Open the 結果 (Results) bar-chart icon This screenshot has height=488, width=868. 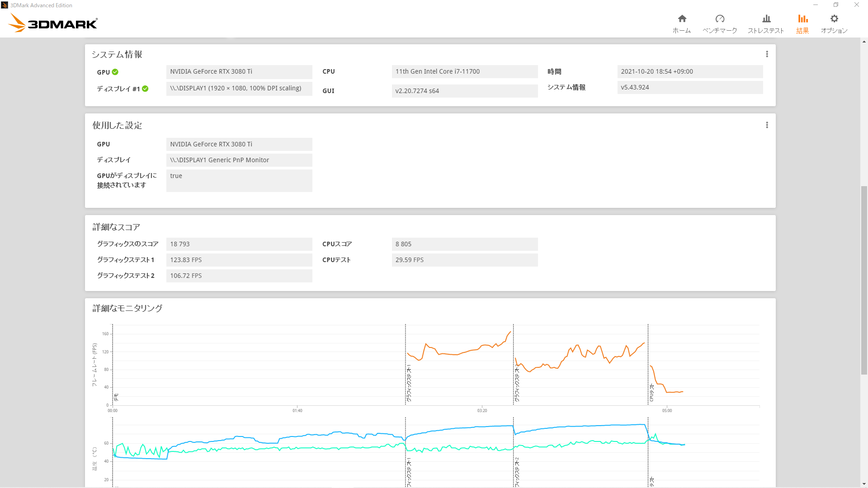point(802,19)
